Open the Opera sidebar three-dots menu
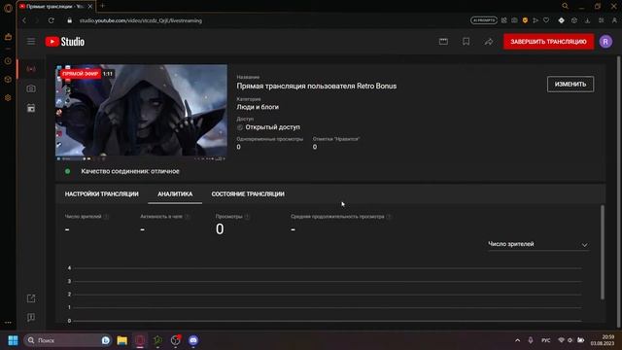622x350 pixels. pyautogui.click(x=8, y=323)
